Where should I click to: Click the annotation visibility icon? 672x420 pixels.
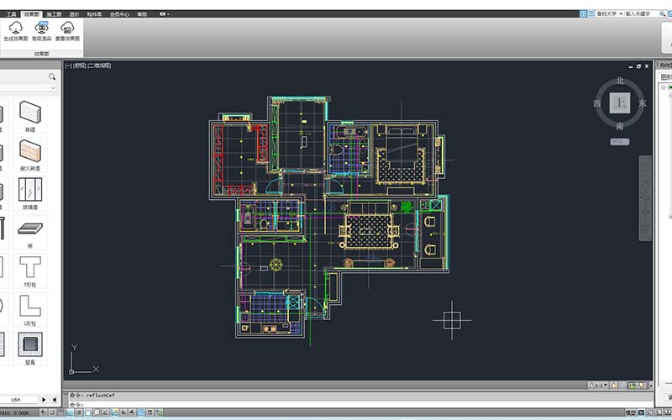pos(614,386)
